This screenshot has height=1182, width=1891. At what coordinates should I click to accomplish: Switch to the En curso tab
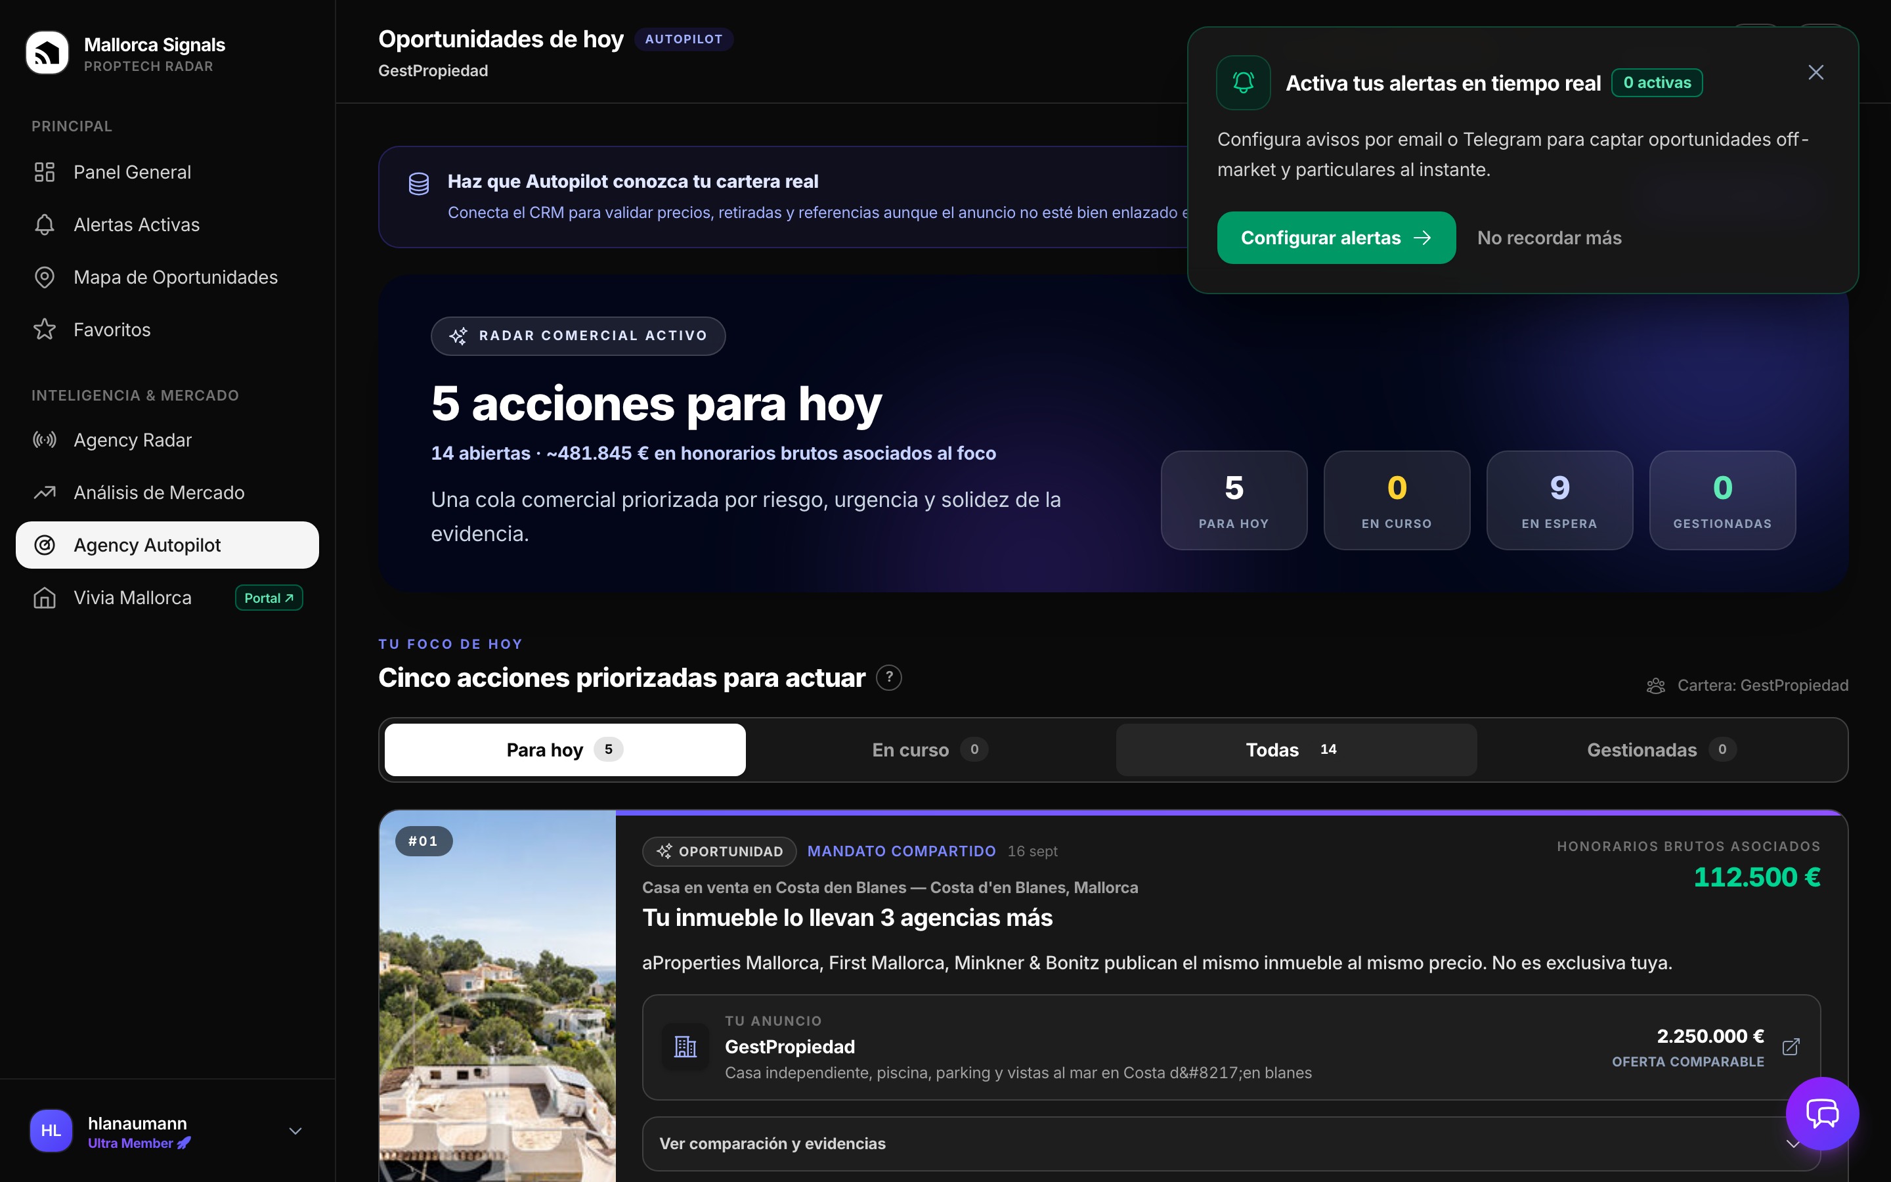tap(930, 750)
